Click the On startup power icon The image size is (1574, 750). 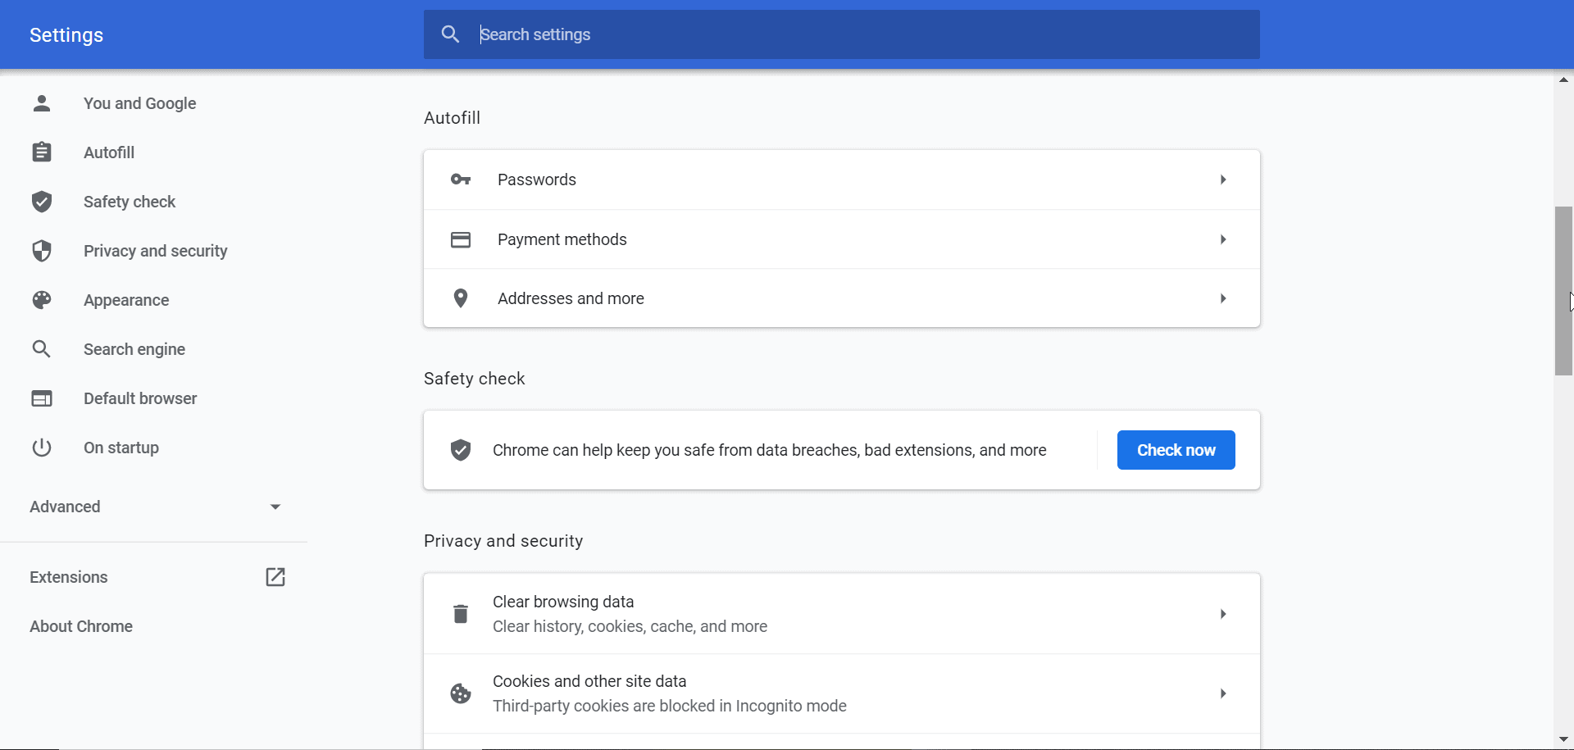[42, 448]
